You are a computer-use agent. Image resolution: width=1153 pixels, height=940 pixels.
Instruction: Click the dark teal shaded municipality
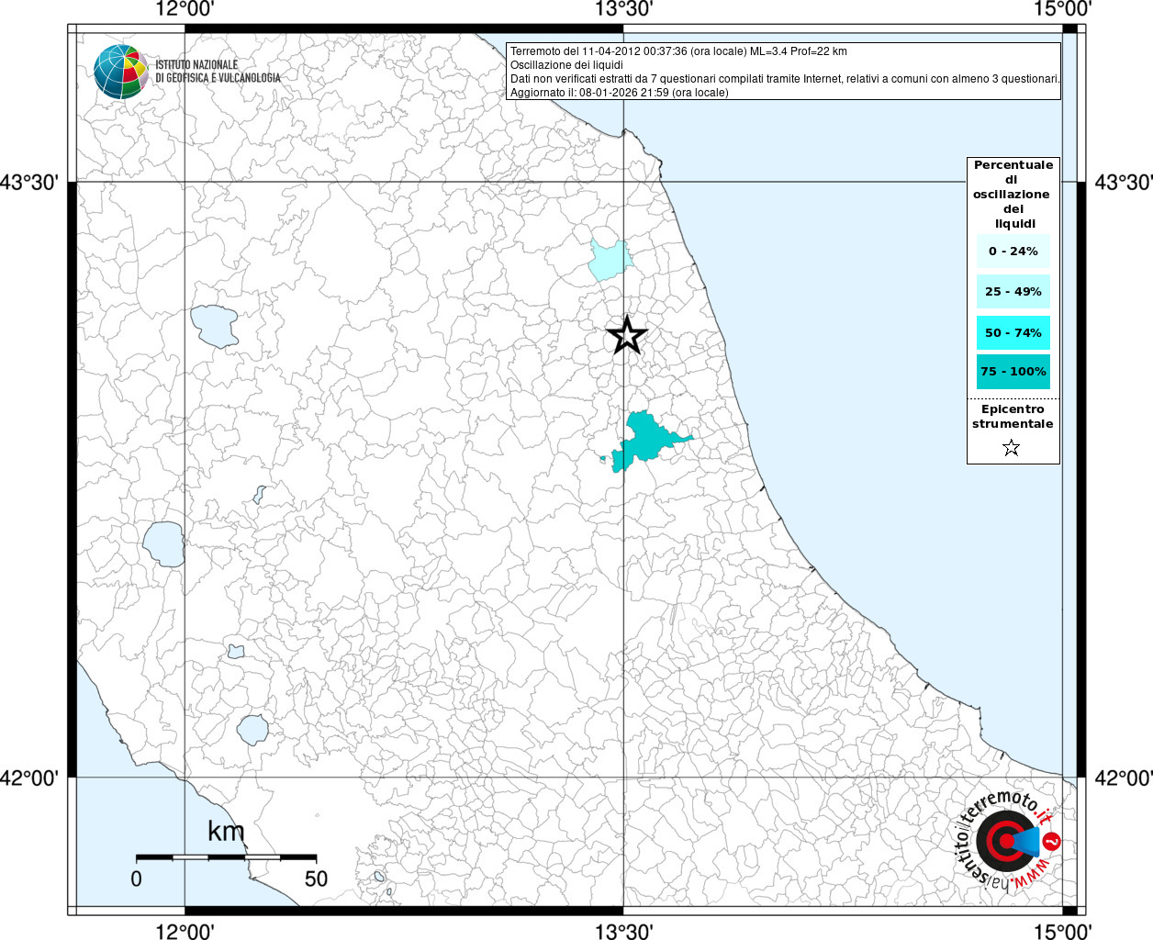[646, 439]
